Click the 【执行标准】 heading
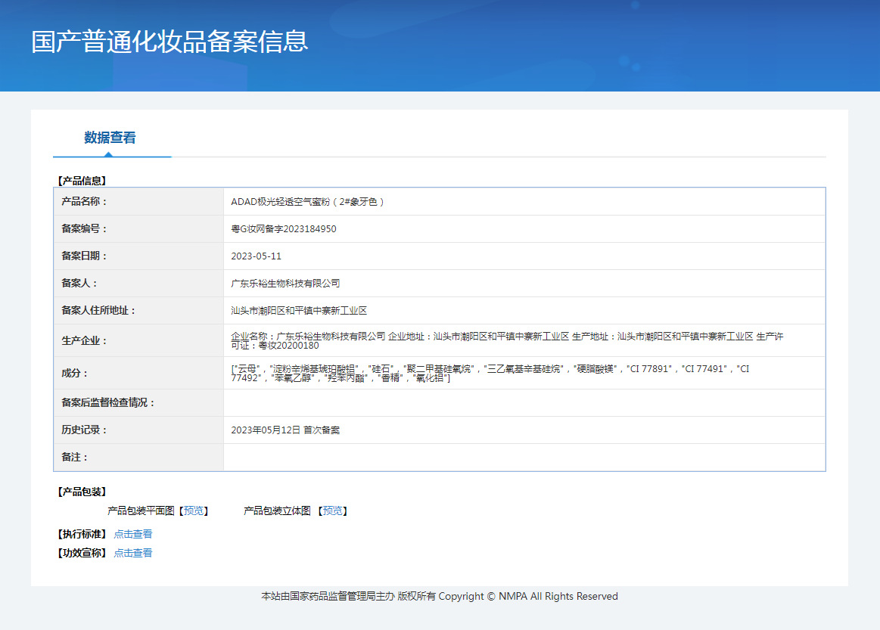This screenshot has width=880, height=630. [x=82, y=534]
